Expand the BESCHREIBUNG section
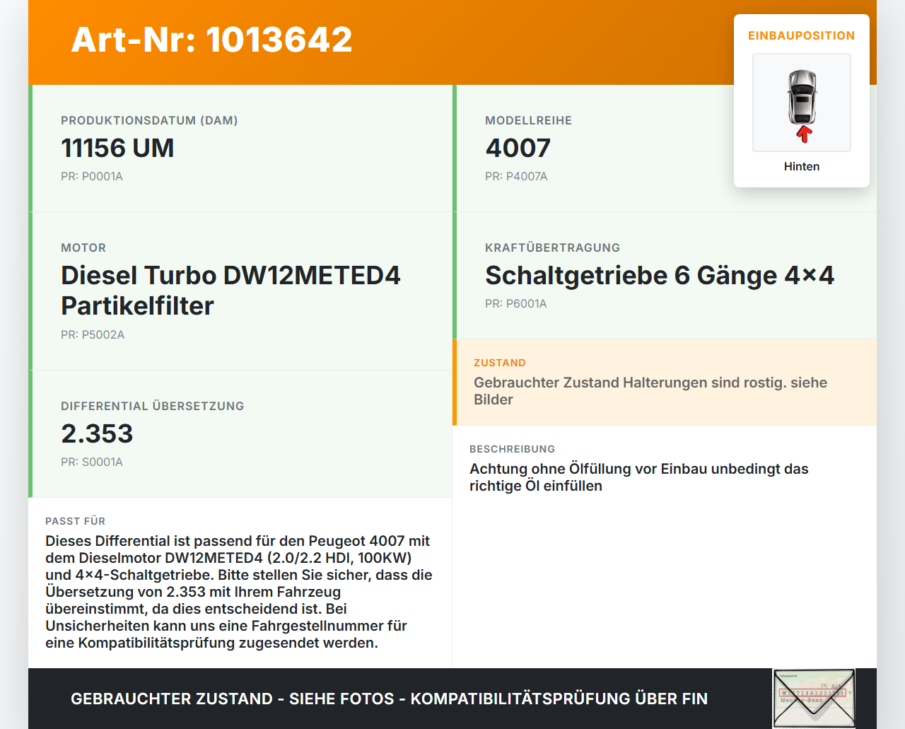 pos(638,468)
